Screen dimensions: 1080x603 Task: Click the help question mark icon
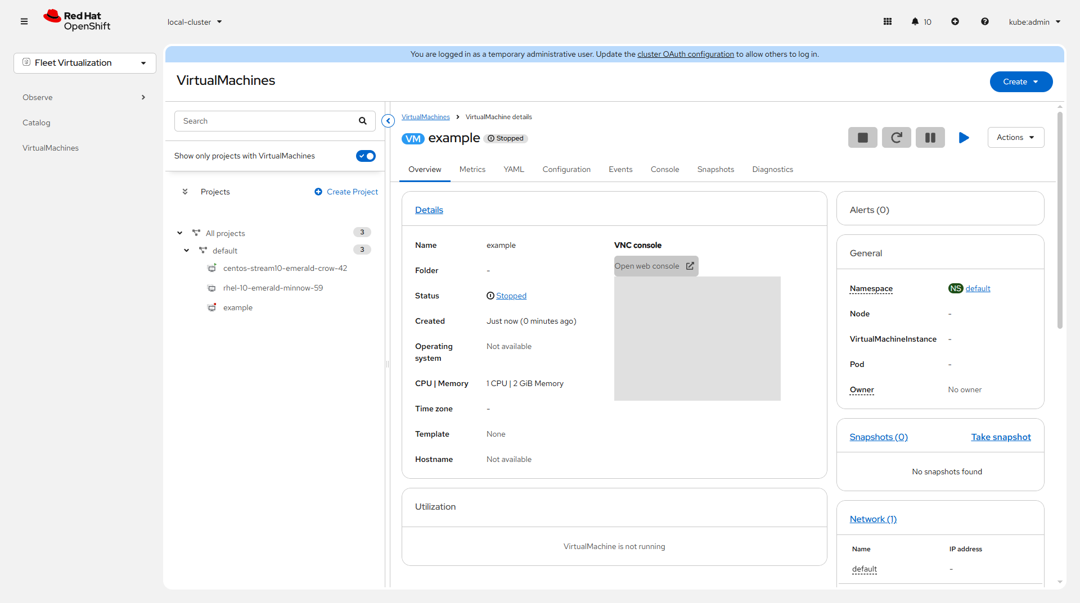[984, 22]
